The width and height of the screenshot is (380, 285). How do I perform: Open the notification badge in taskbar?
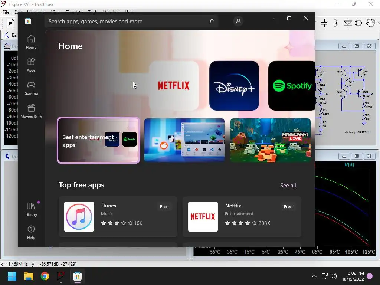(x=370, y=276)
